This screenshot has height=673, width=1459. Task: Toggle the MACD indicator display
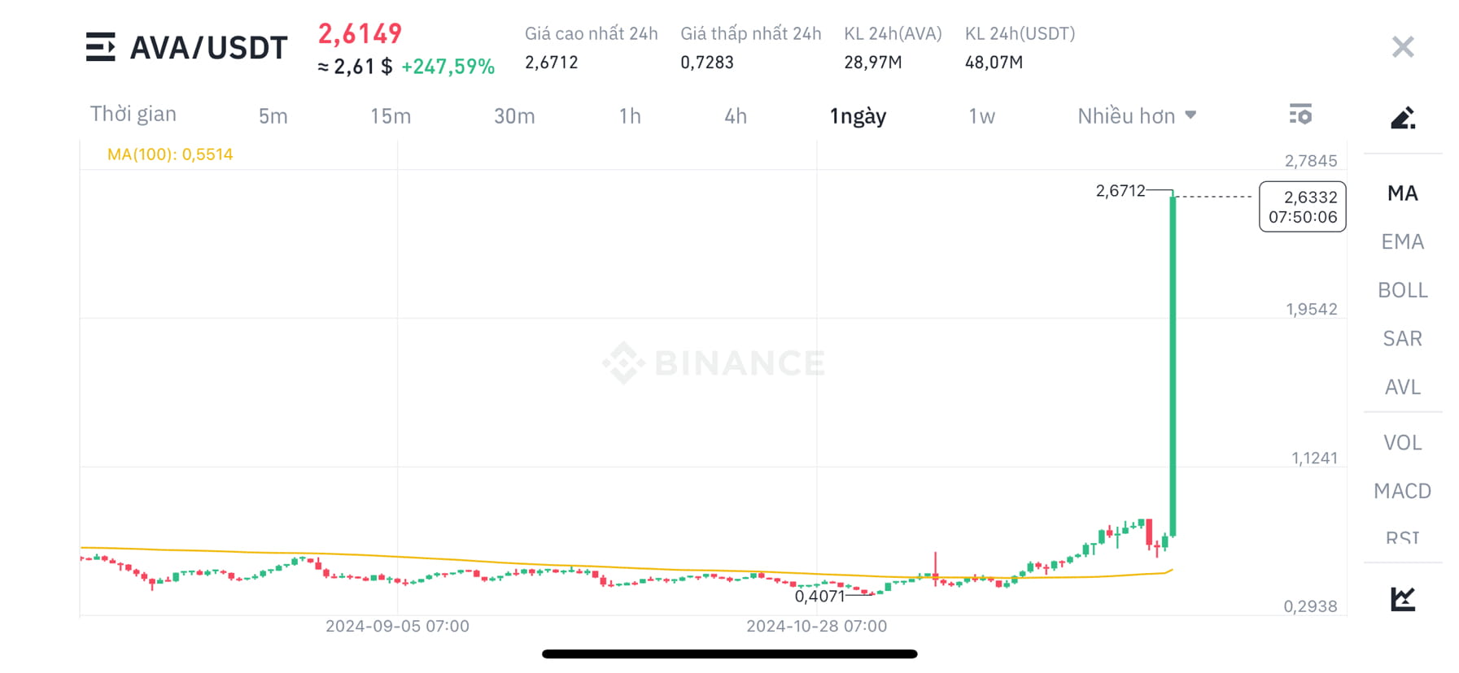(1402, 491)
